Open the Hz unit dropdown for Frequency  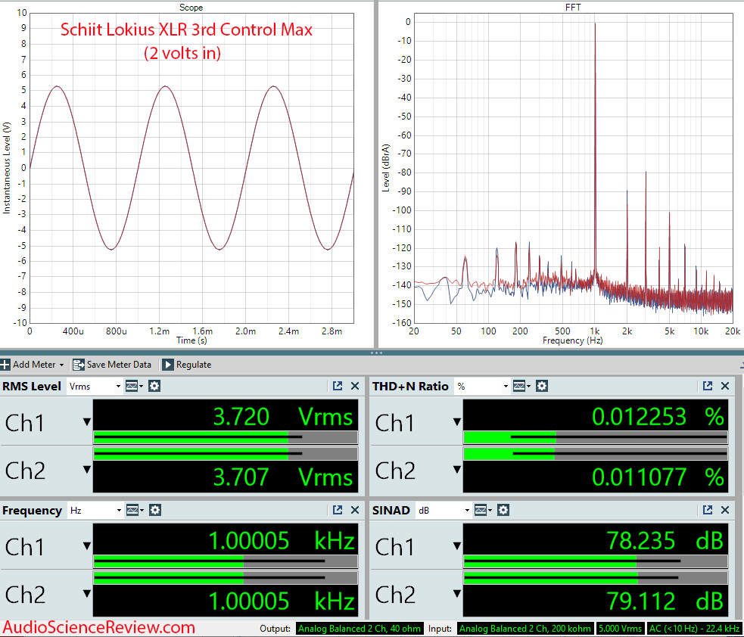pyautogui.click(x=95, y=511)
